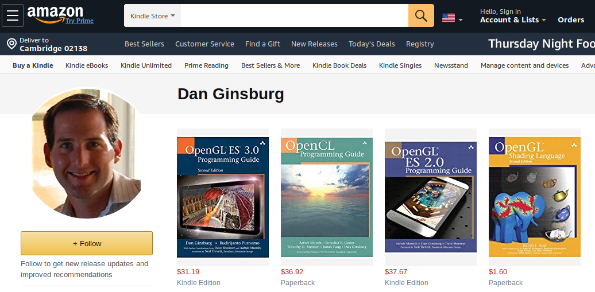Click the magnifying glass search button
The image size is (595, 292).
[x=421, y=15]
